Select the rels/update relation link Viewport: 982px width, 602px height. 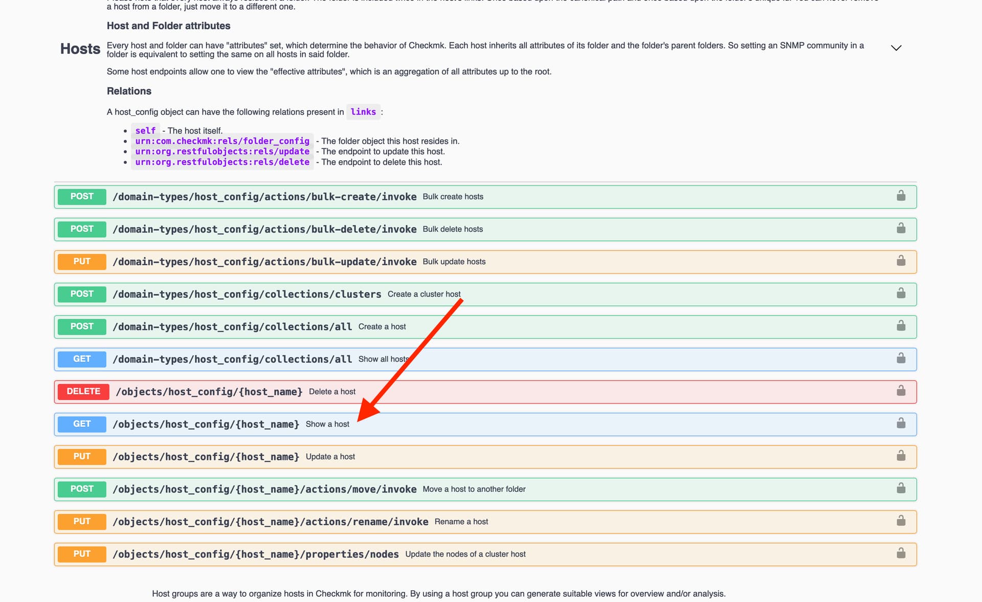pyautogui.click(x=222, y=151)
